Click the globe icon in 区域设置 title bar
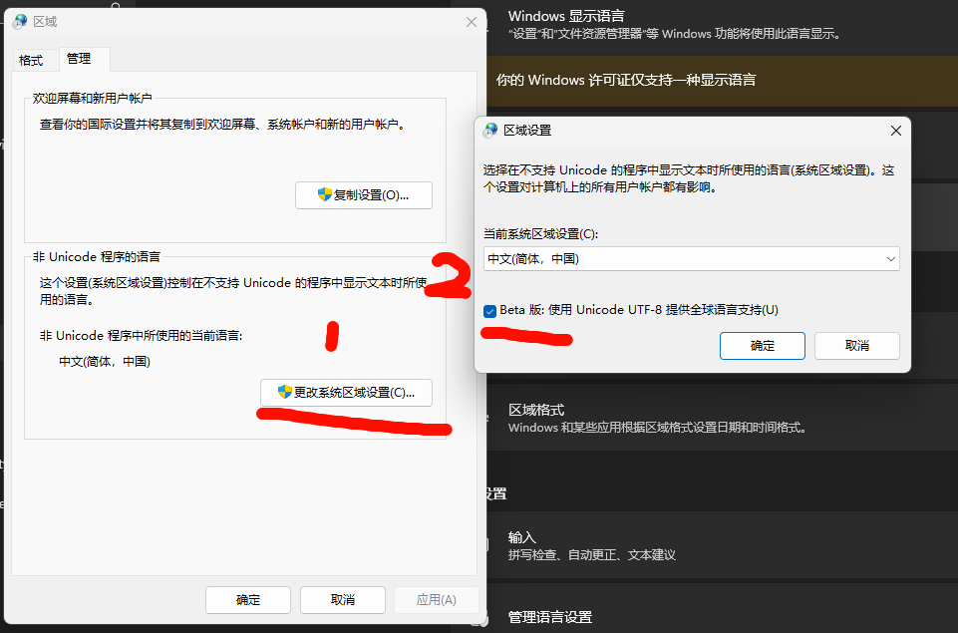Screen dimensions: 958x633 (x=490, y=131)
